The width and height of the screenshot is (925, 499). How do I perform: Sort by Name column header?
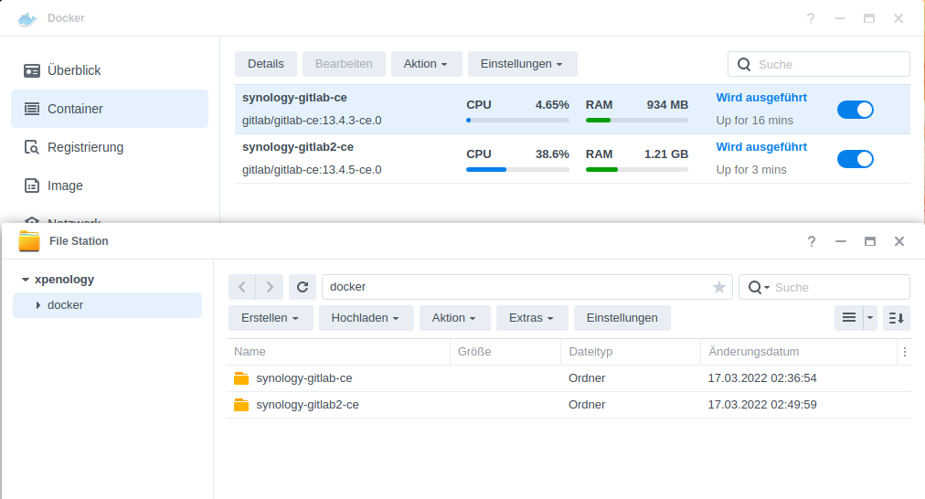(x=338, y=352)
